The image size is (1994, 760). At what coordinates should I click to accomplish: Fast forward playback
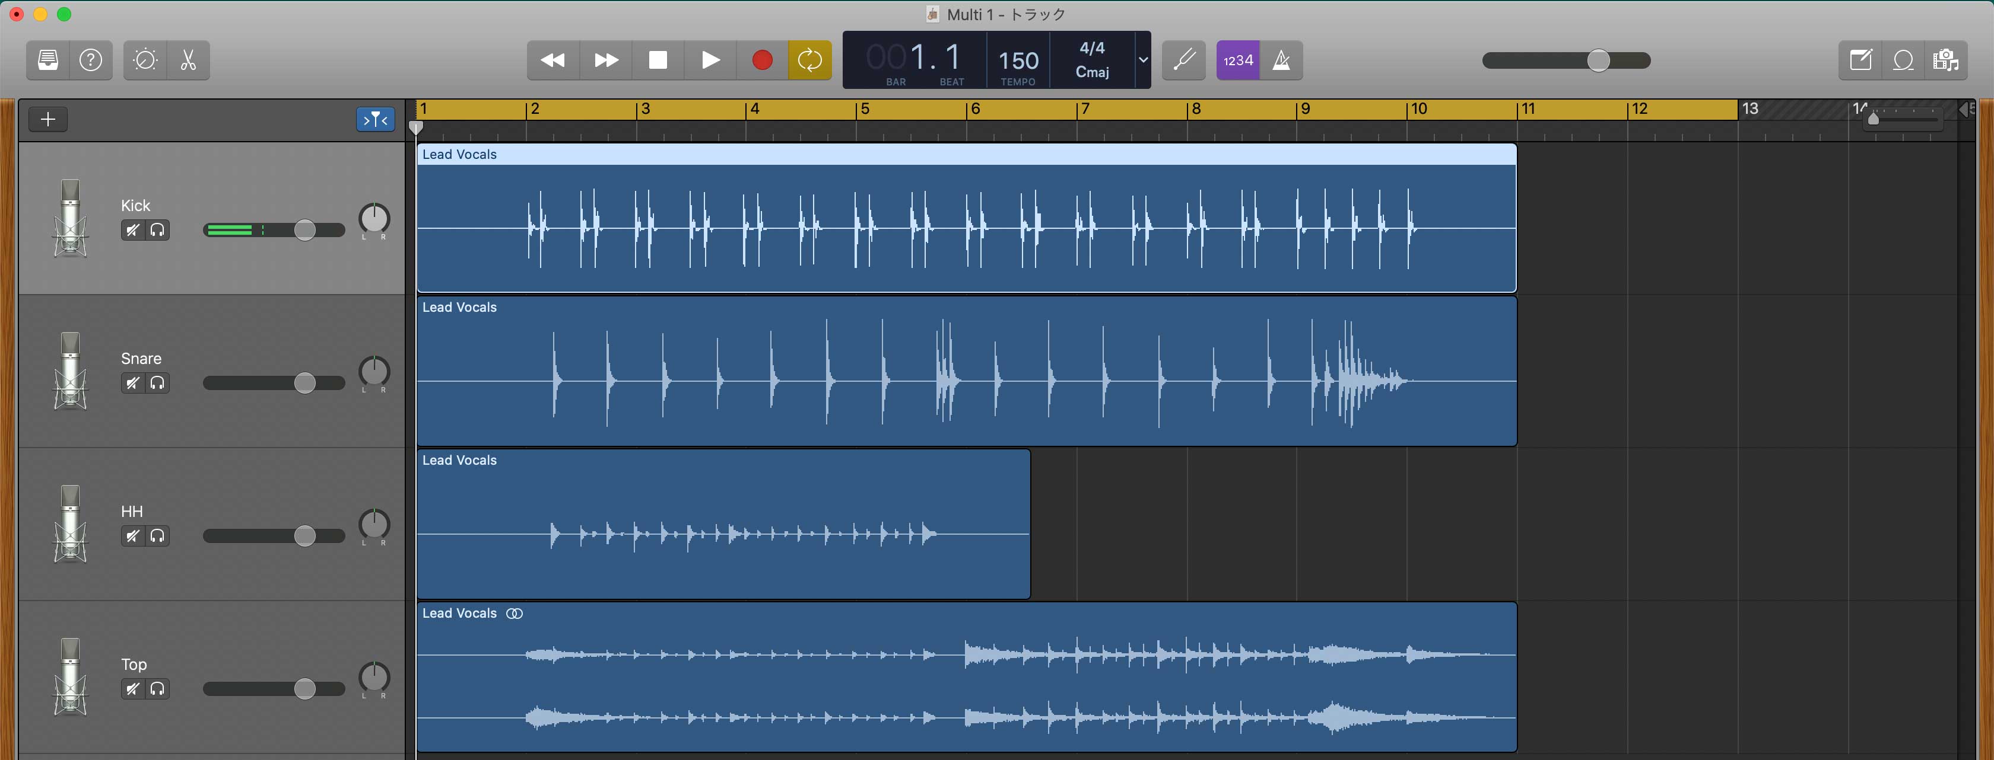[605, 60]
